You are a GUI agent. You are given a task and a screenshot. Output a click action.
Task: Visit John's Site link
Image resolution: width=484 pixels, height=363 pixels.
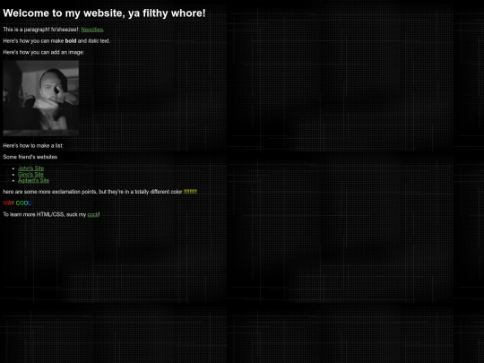(30, 169)
